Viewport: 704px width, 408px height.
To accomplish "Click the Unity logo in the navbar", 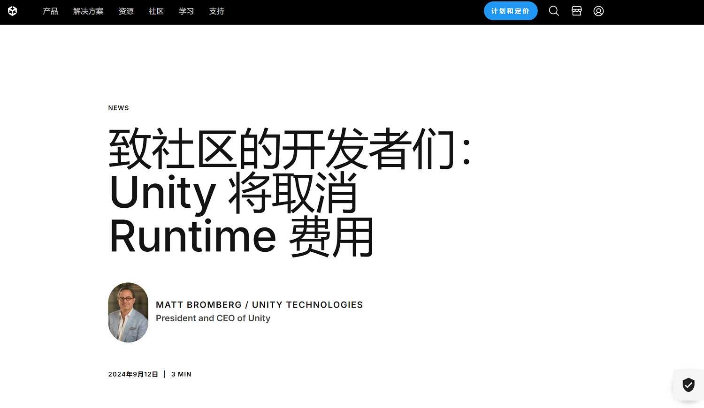I will [12, 11].
